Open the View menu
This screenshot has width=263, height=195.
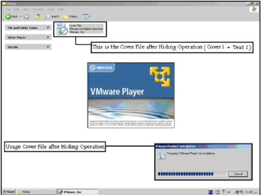(x=26, y=9)
